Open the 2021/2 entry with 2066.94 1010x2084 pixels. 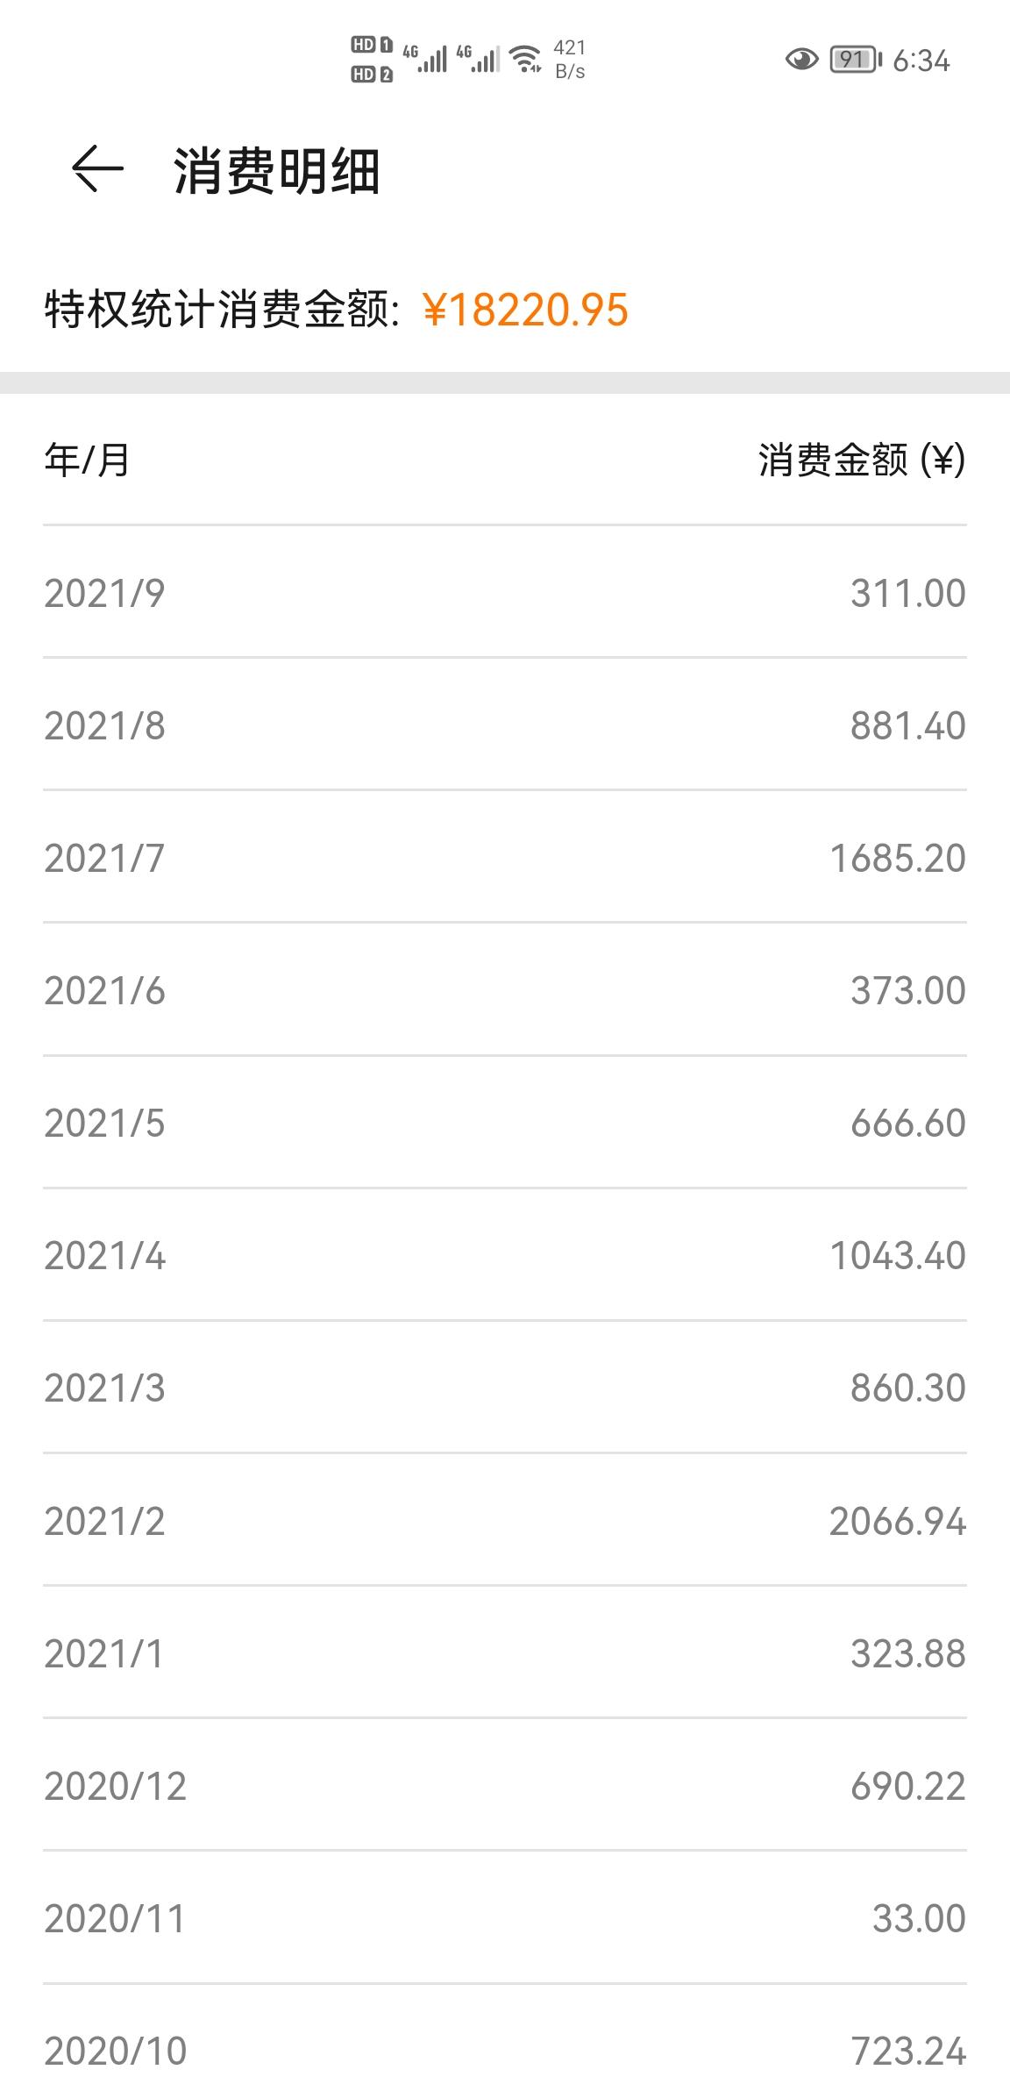click(505, 1521)
